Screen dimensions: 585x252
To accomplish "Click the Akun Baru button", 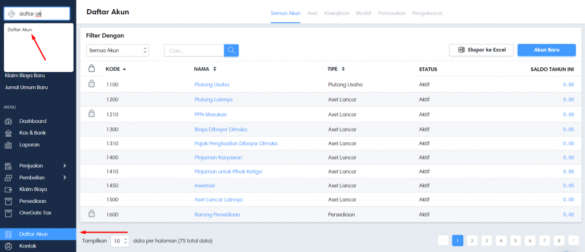I will (546, 50).
